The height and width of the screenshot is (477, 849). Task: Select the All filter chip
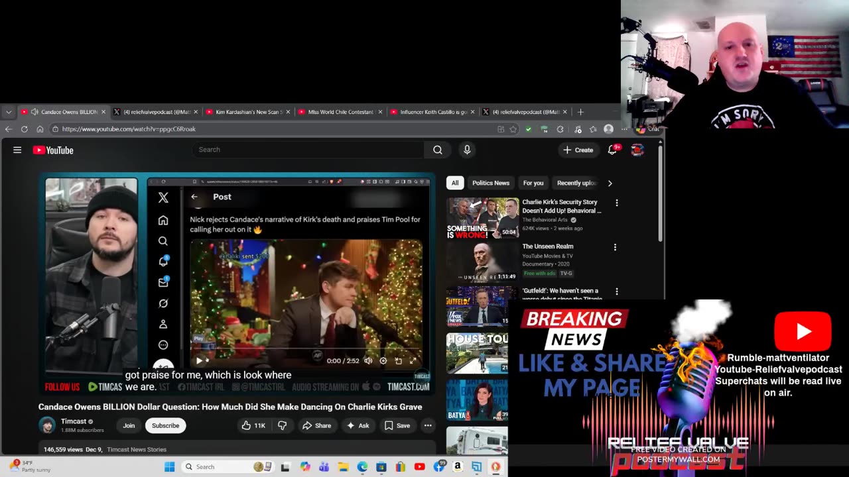[455, 183]
